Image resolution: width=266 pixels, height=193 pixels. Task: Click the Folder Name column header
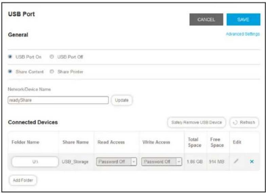coord(25,142)
